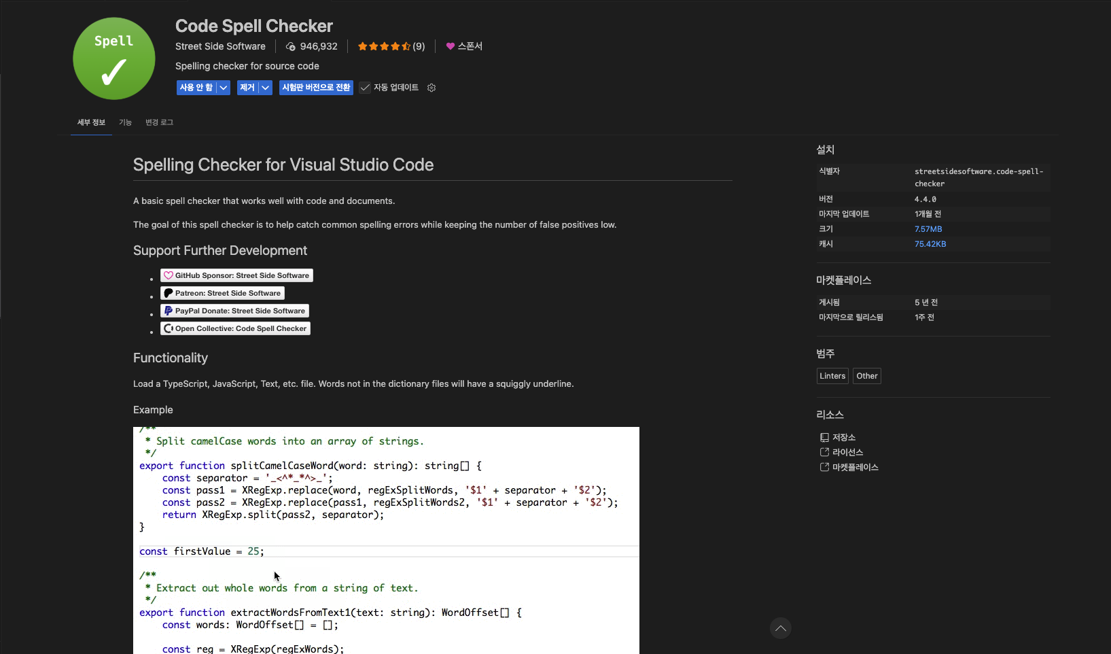
Task: Select the Linters category tag
Action: pyautogui.click(x=832, y=375)
